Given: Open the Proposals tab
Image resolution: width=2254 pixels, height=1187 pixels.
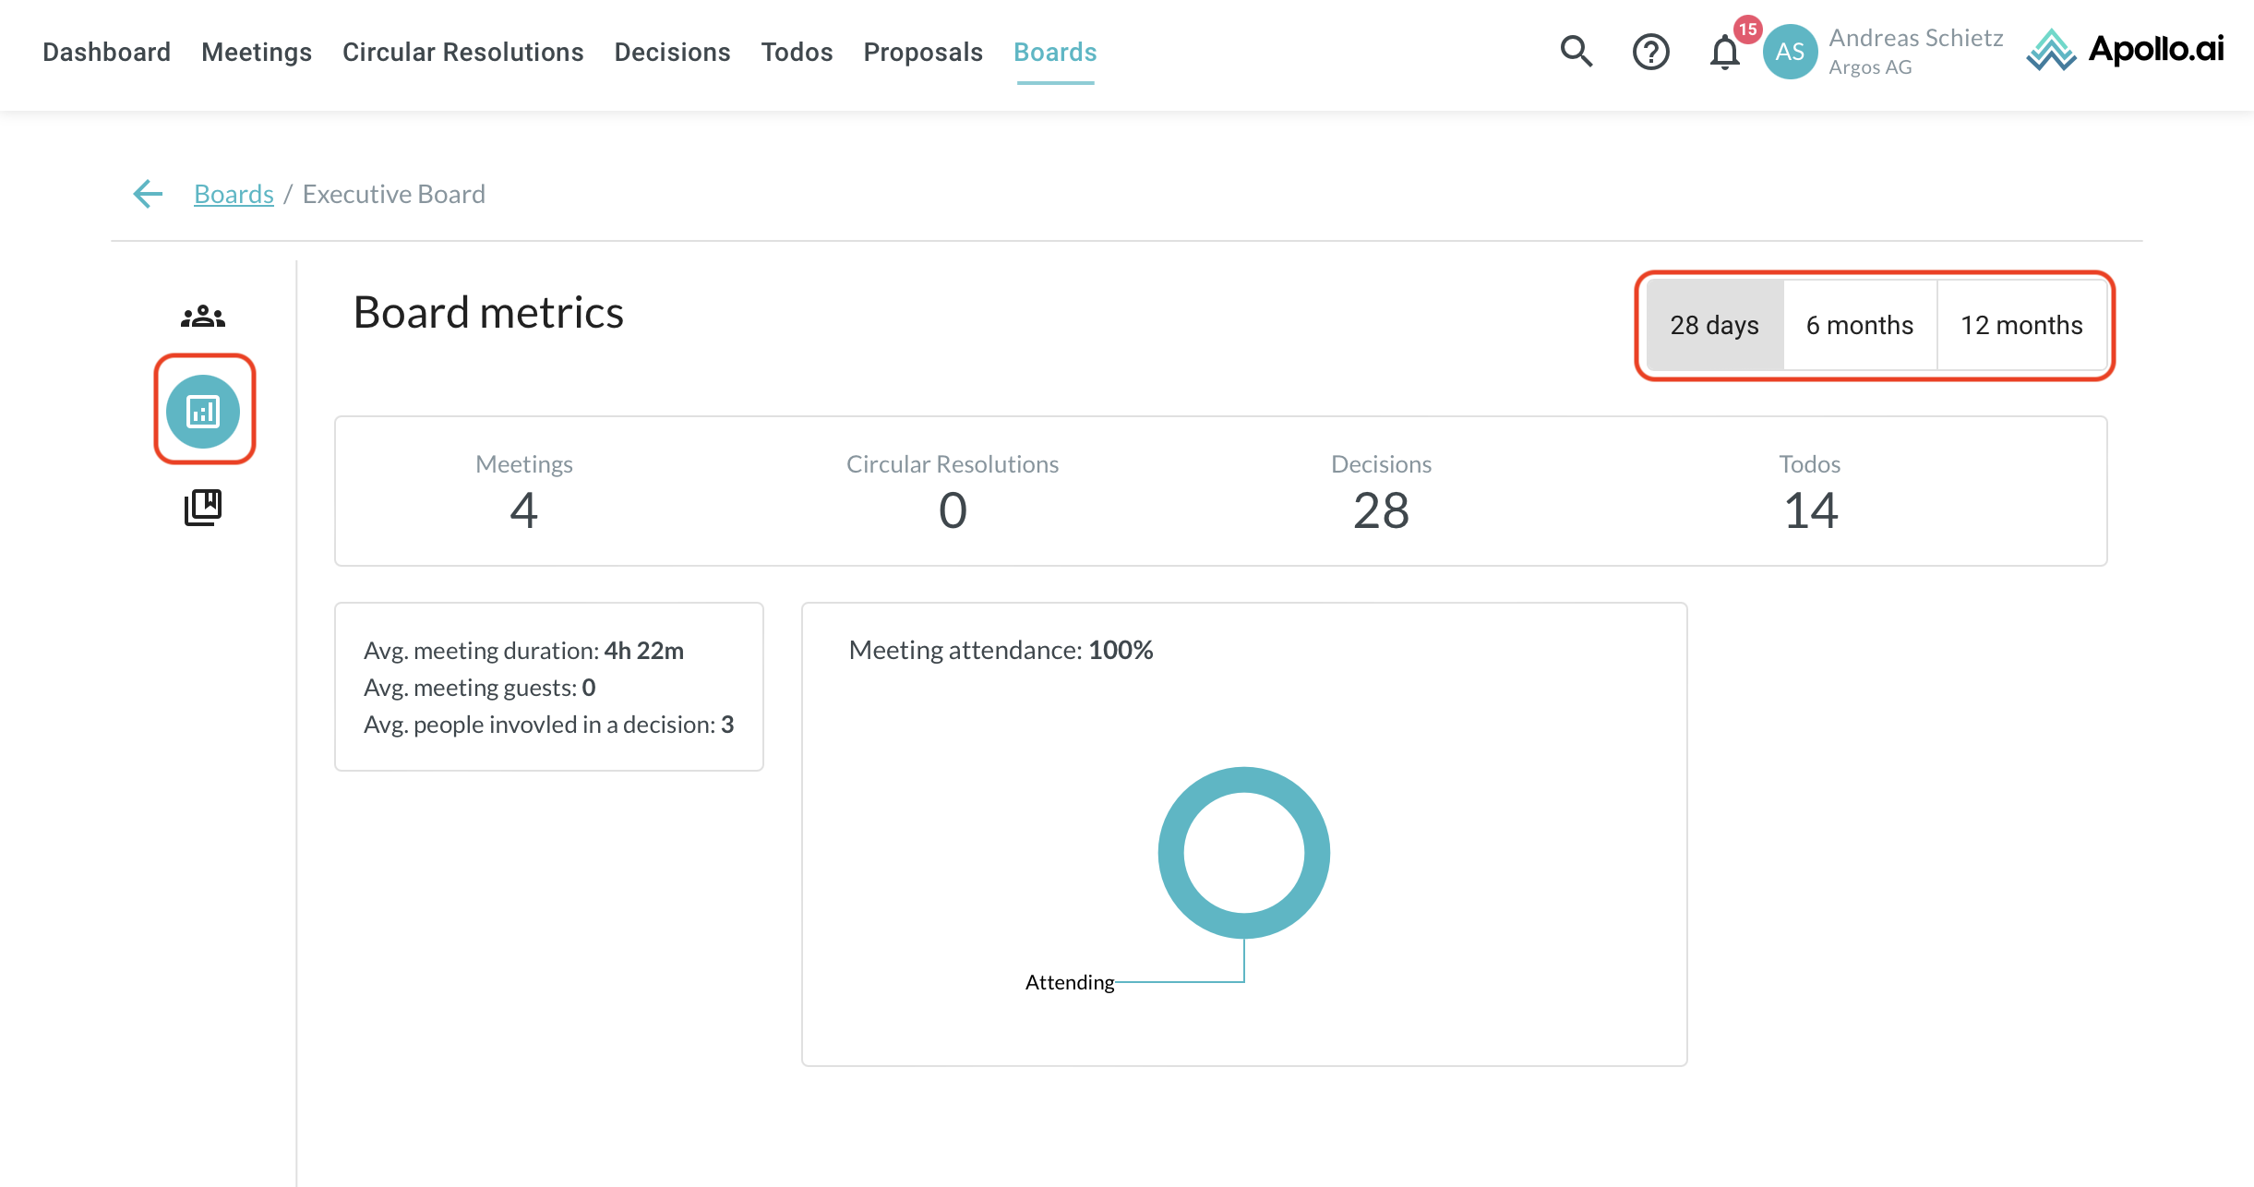Looking at the screenshot, I should pos(922,52).
